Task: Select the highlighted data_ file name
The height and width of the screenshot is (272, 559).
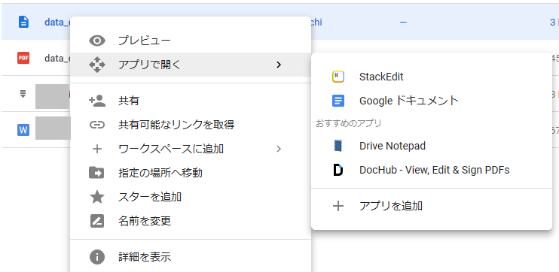Action: pyautogui.click(x=57, y=22)
